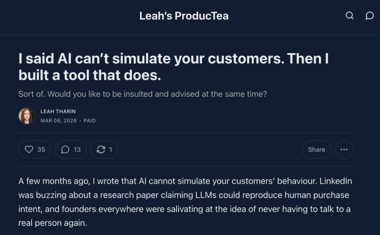Click the restack count showing 1
Image resolution: width=380 pixels, height=235 pixels.
point(111,149)
